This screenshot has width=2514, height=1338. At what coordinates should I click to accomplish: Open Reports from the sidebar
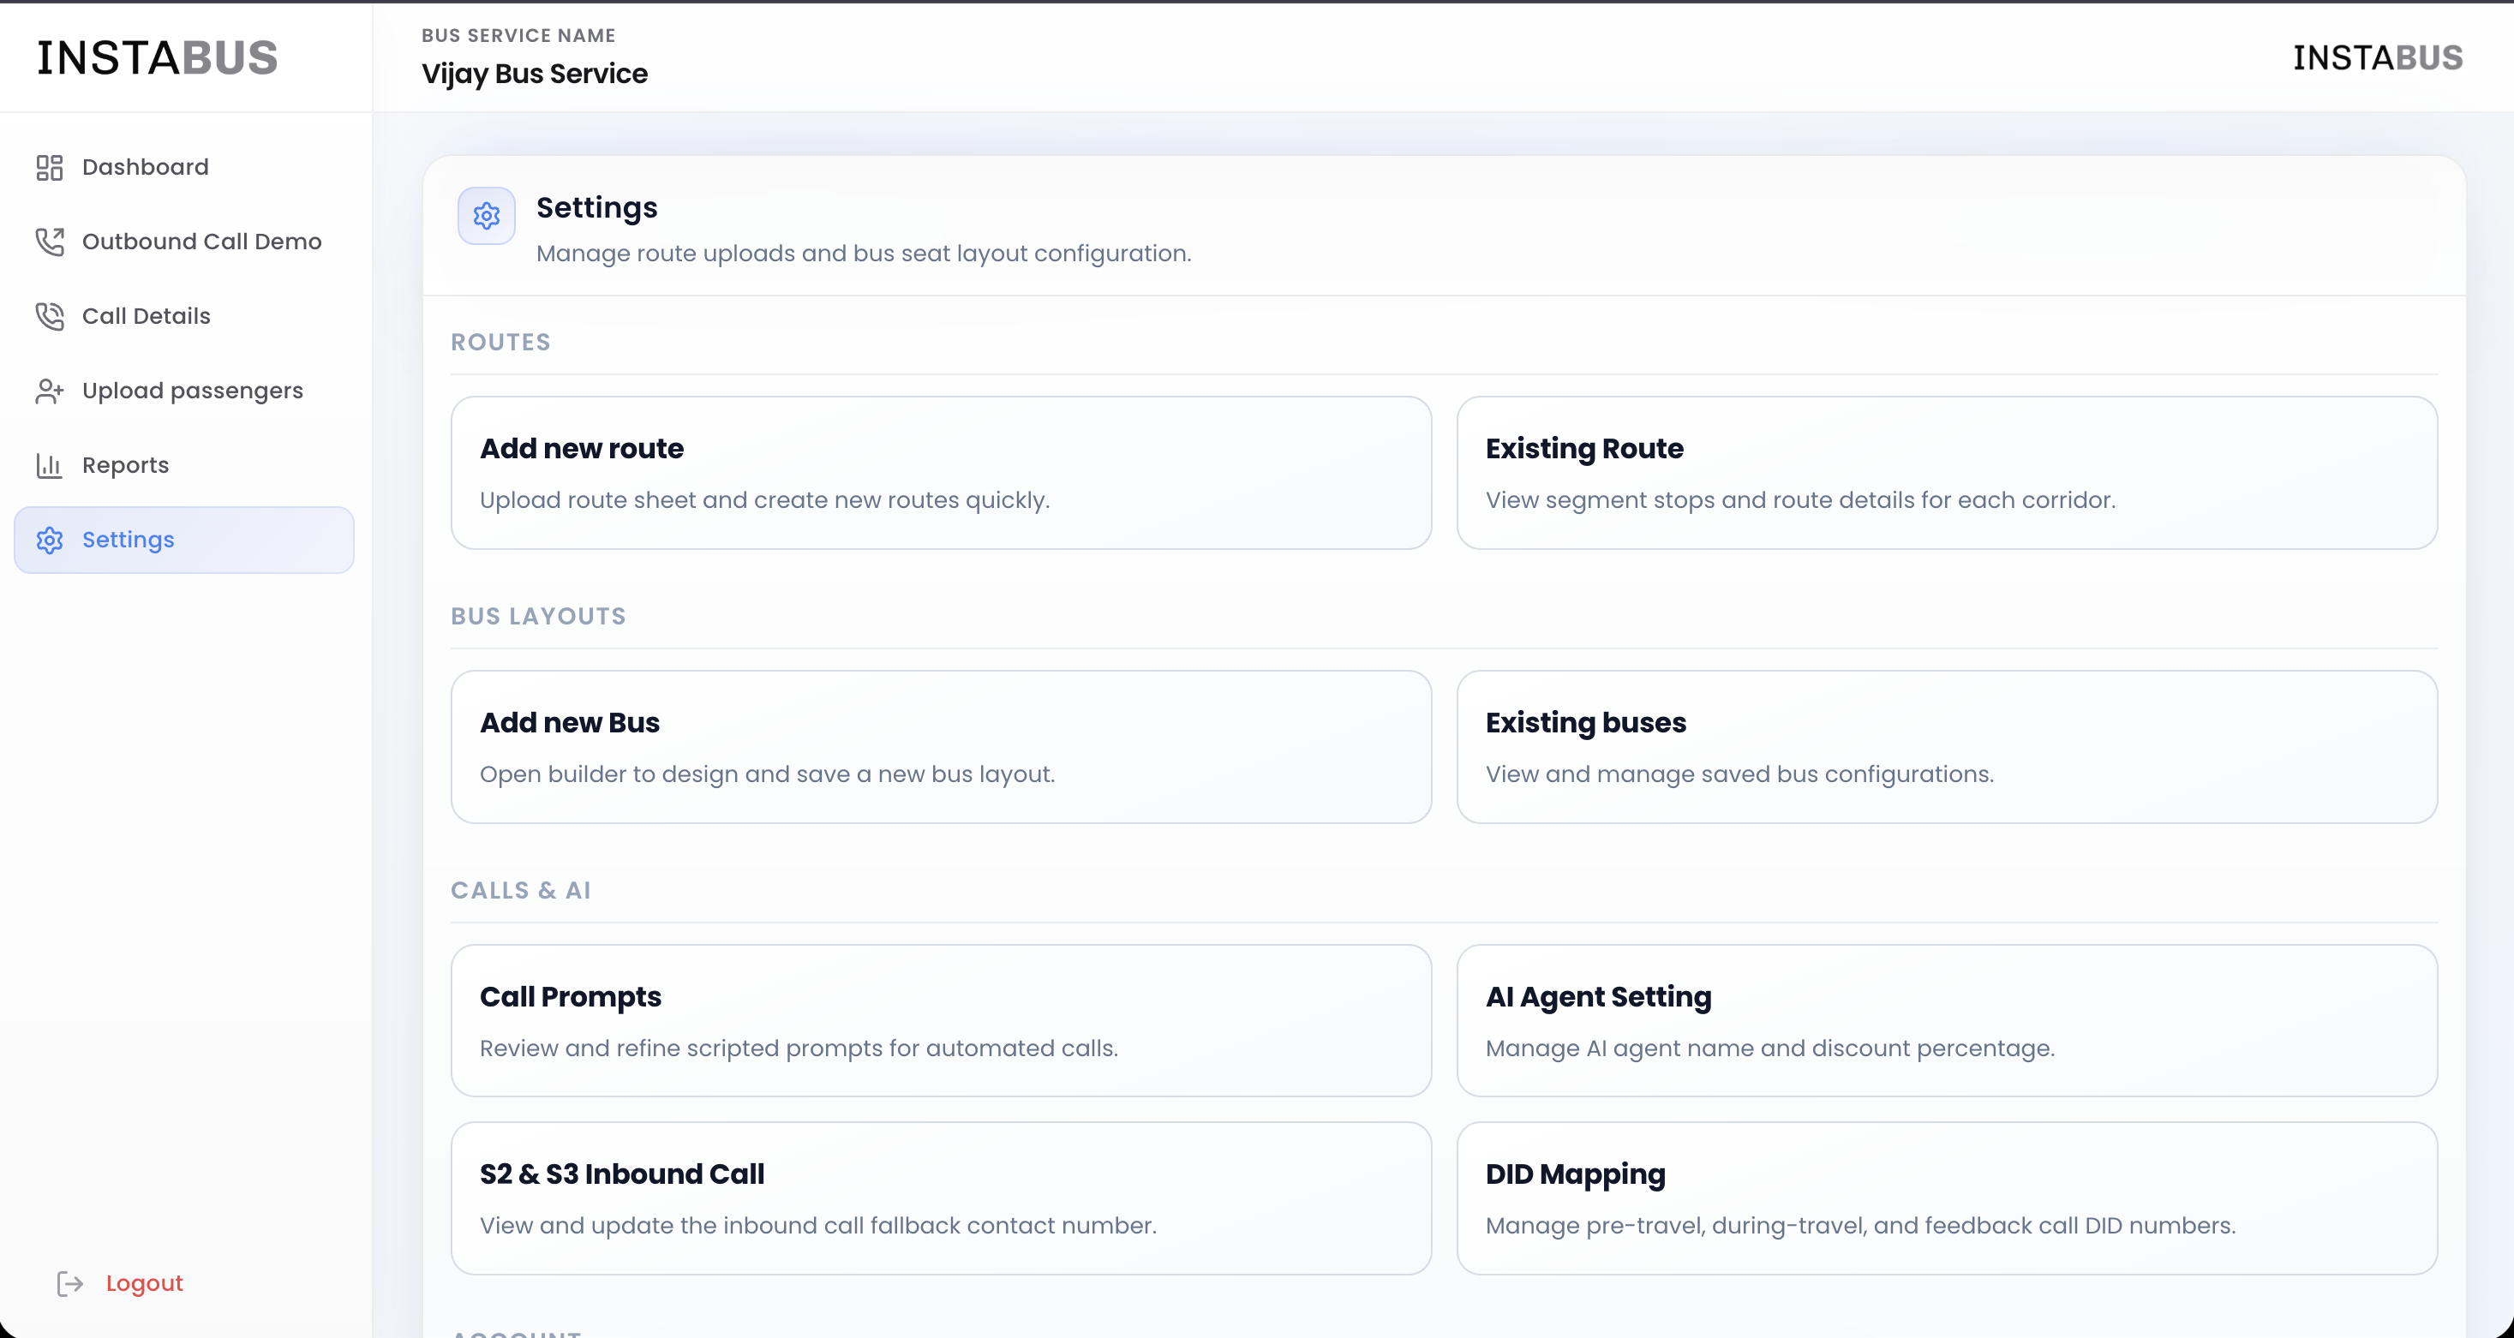[x=184, y=465]
